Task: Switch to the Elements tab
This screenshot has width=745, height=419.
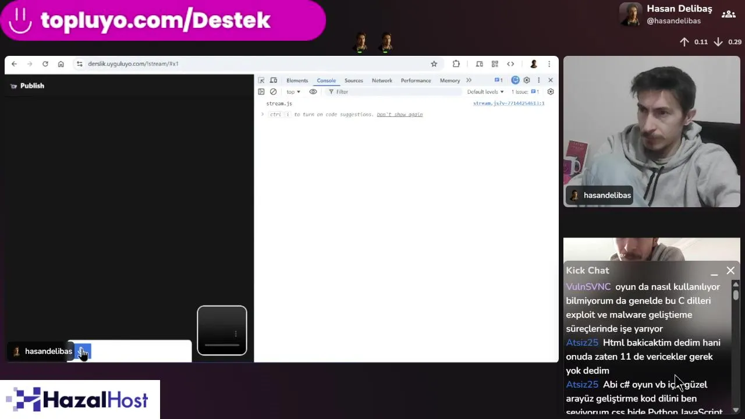Action: coord(297,80)
